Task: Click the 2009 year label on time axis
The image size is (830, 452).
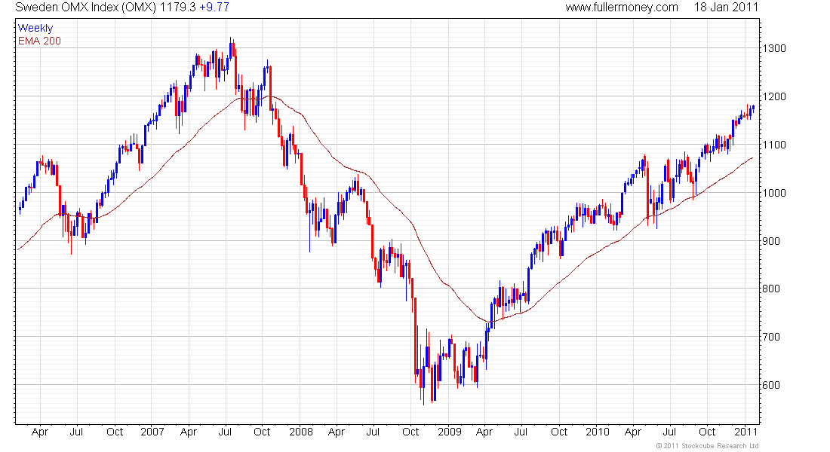Action: [x=450, y=432]
